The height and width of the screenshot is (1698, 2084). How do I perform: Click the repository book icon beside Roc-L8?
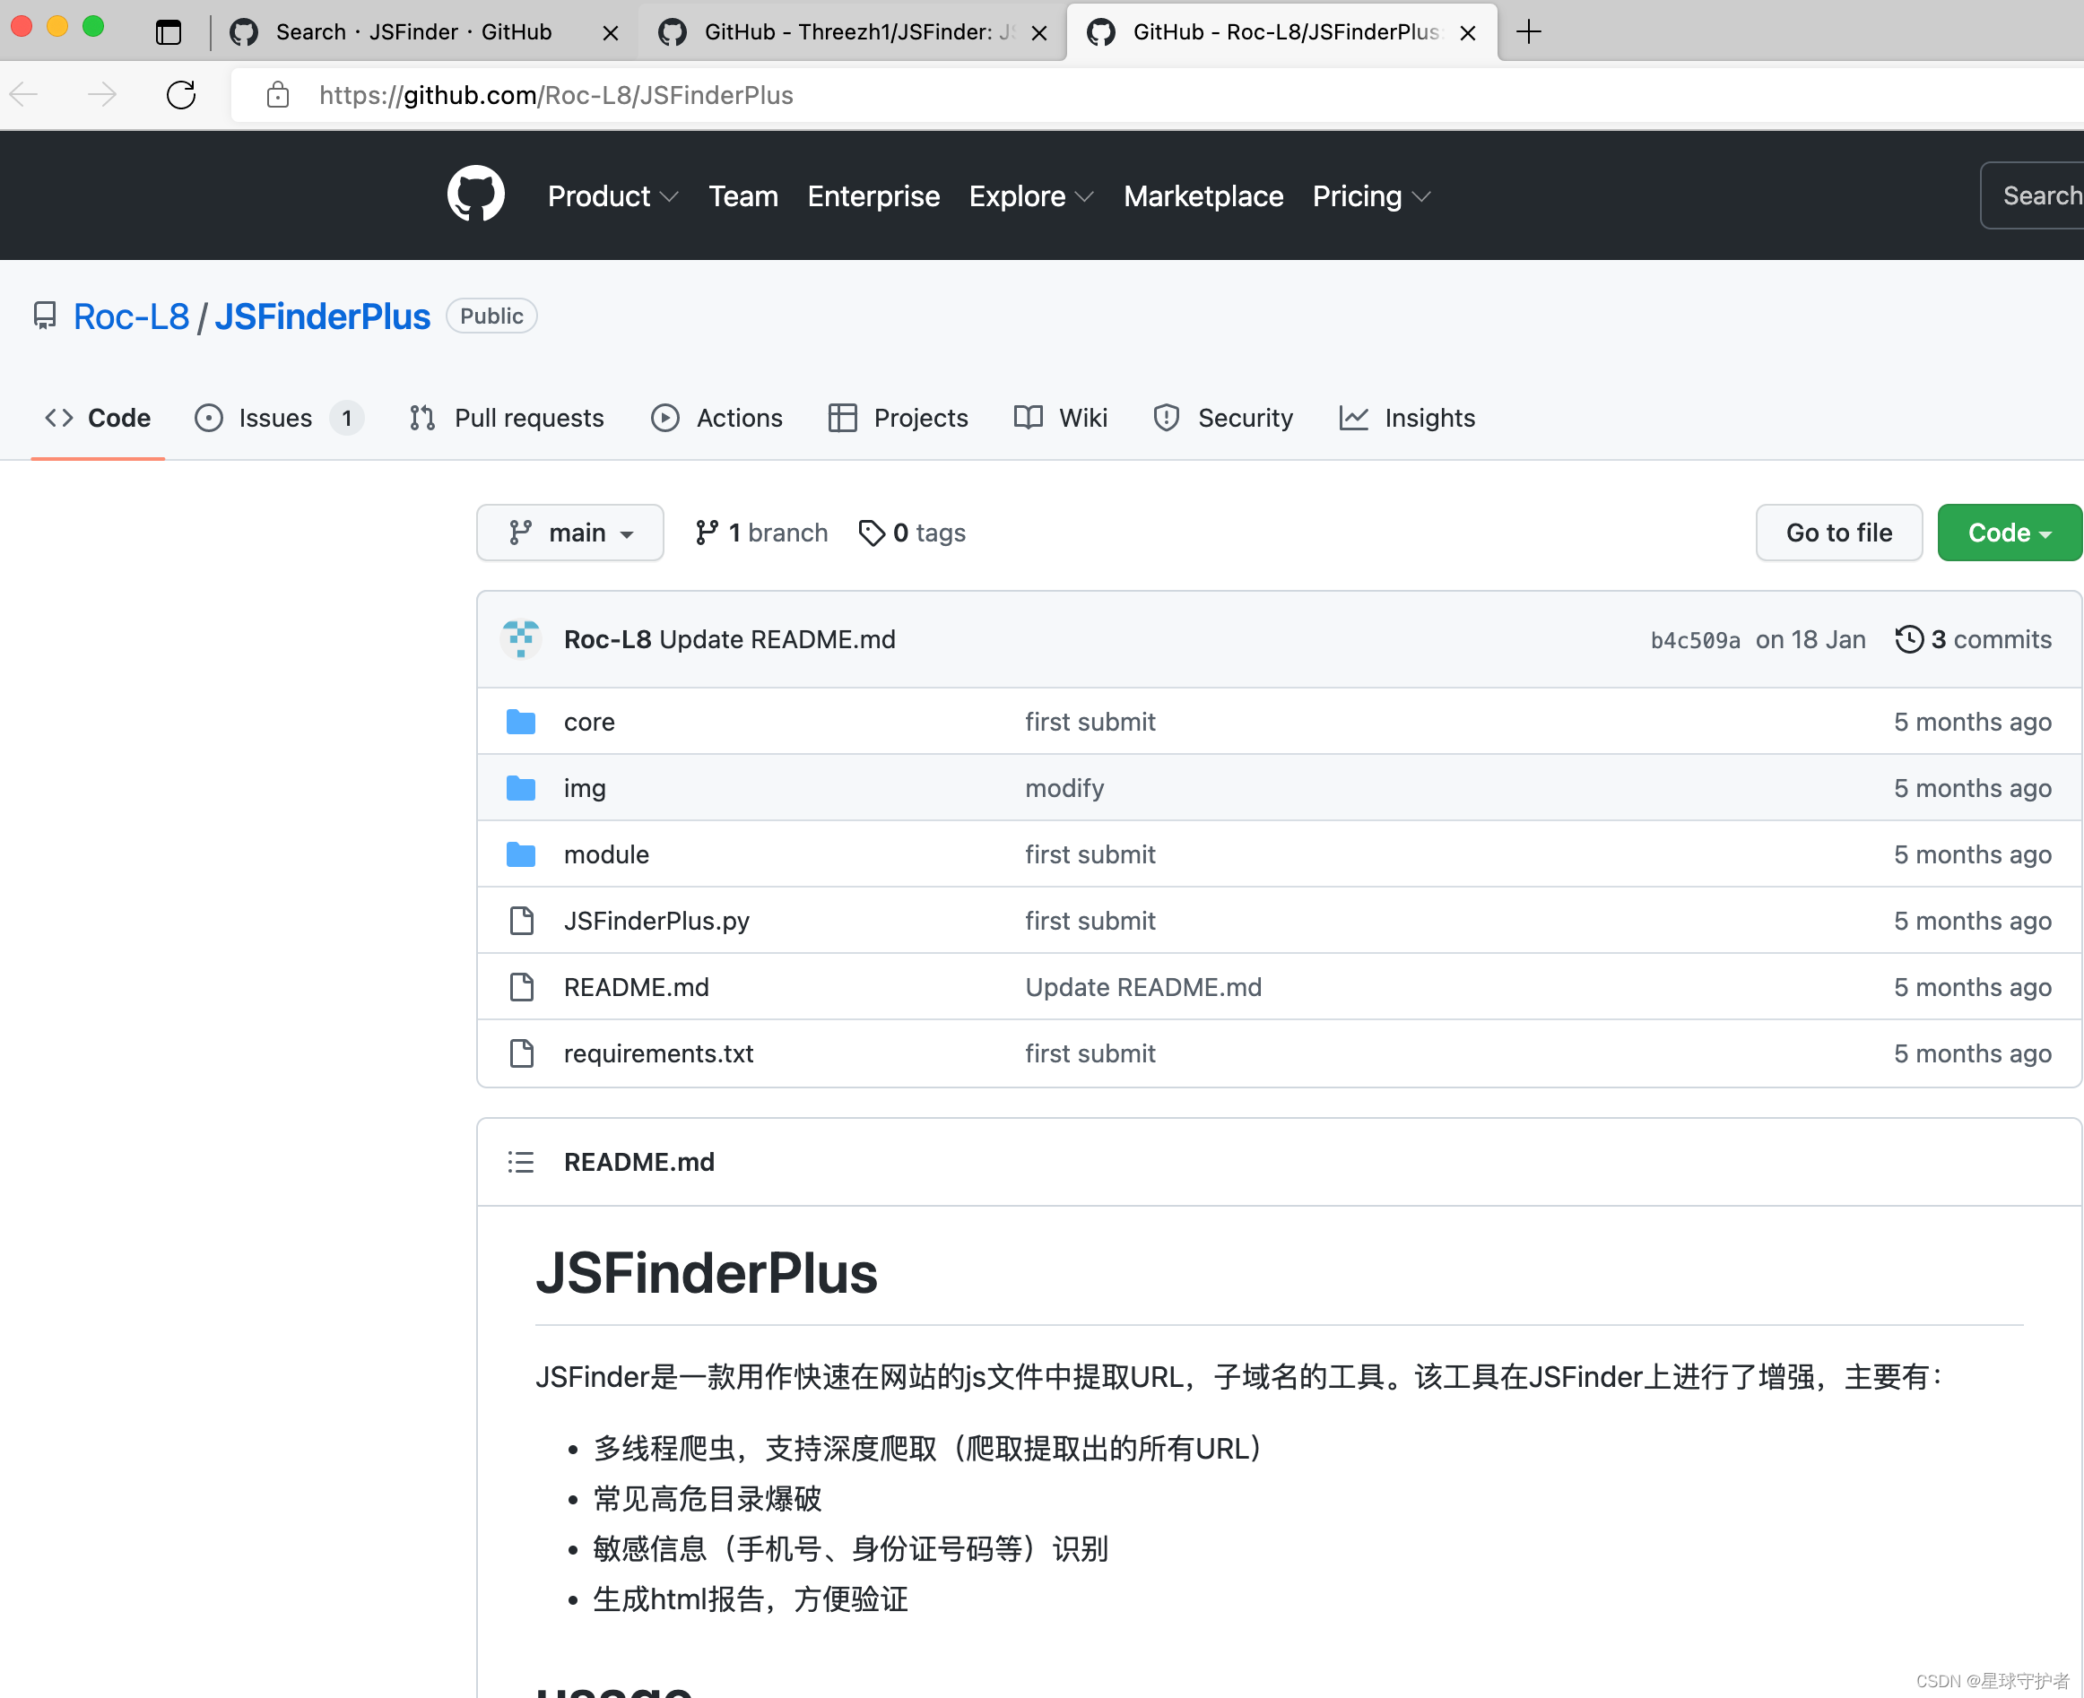tap(45, 316)
